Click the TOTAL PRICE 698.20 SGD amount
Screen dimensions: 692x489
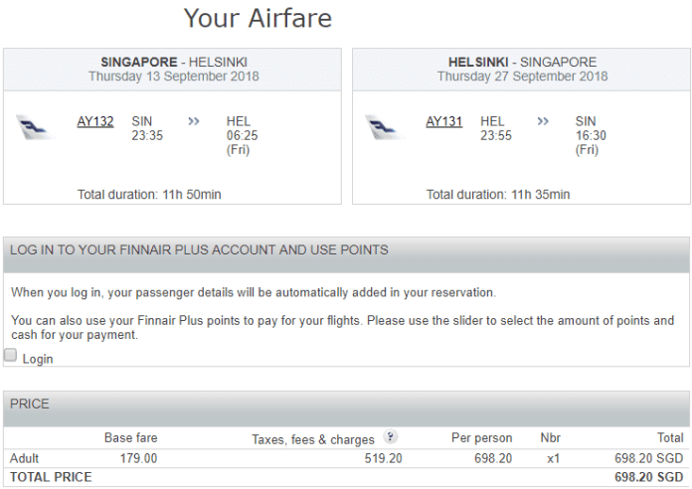648,477
